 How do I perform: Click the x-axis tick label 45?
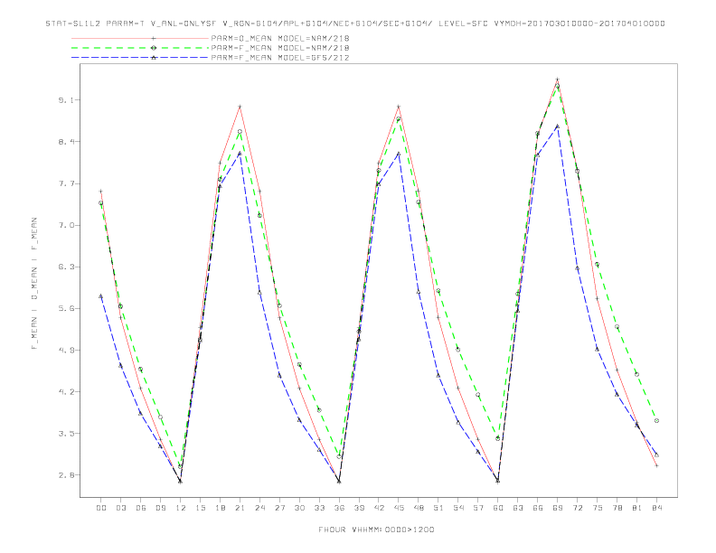[x=399, y=508]
